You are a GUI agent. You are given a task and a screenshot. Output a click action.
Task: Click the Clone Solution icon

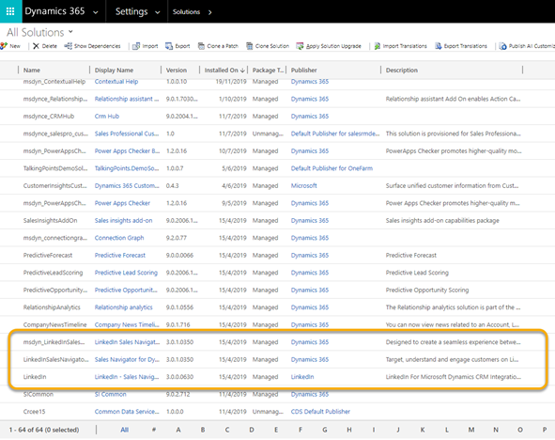(x=250, y=46)
